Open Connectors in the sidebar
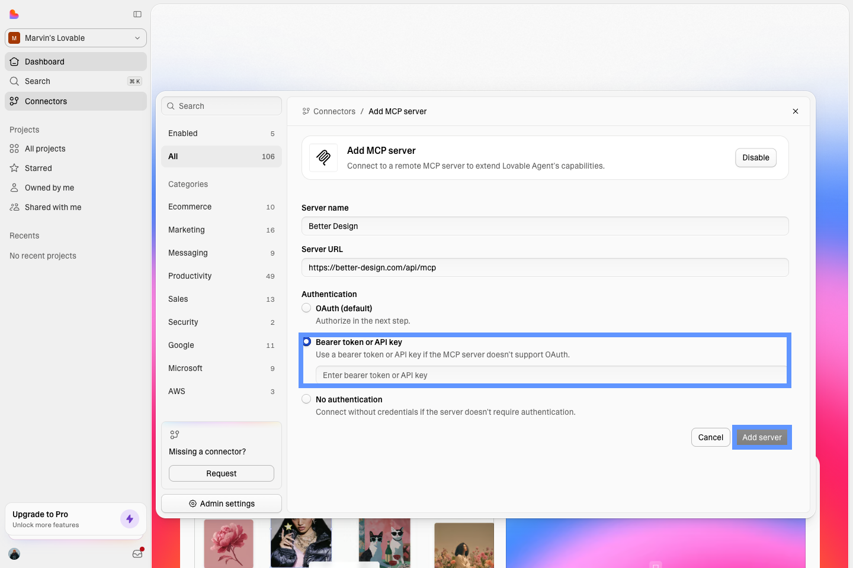 tap(76, 101)
